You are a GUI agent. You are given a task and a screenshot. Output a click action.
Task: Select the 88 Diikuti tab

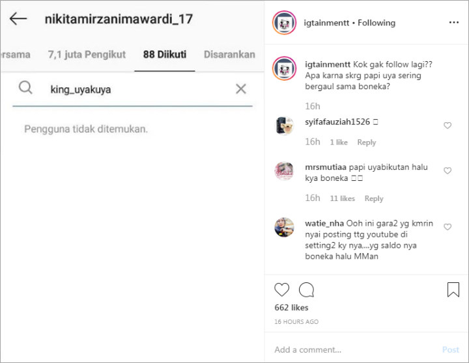coord(165,55)
